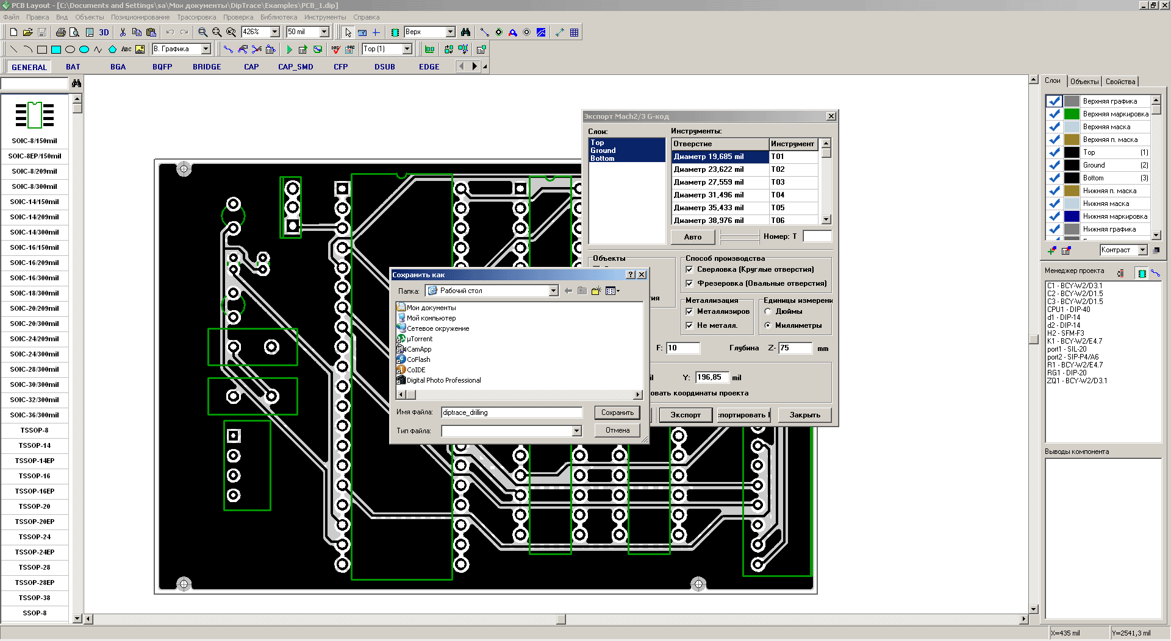Viewport: 1171px width, 641px height.
Task: Click the Сохранить button
Action: [617, 413]
